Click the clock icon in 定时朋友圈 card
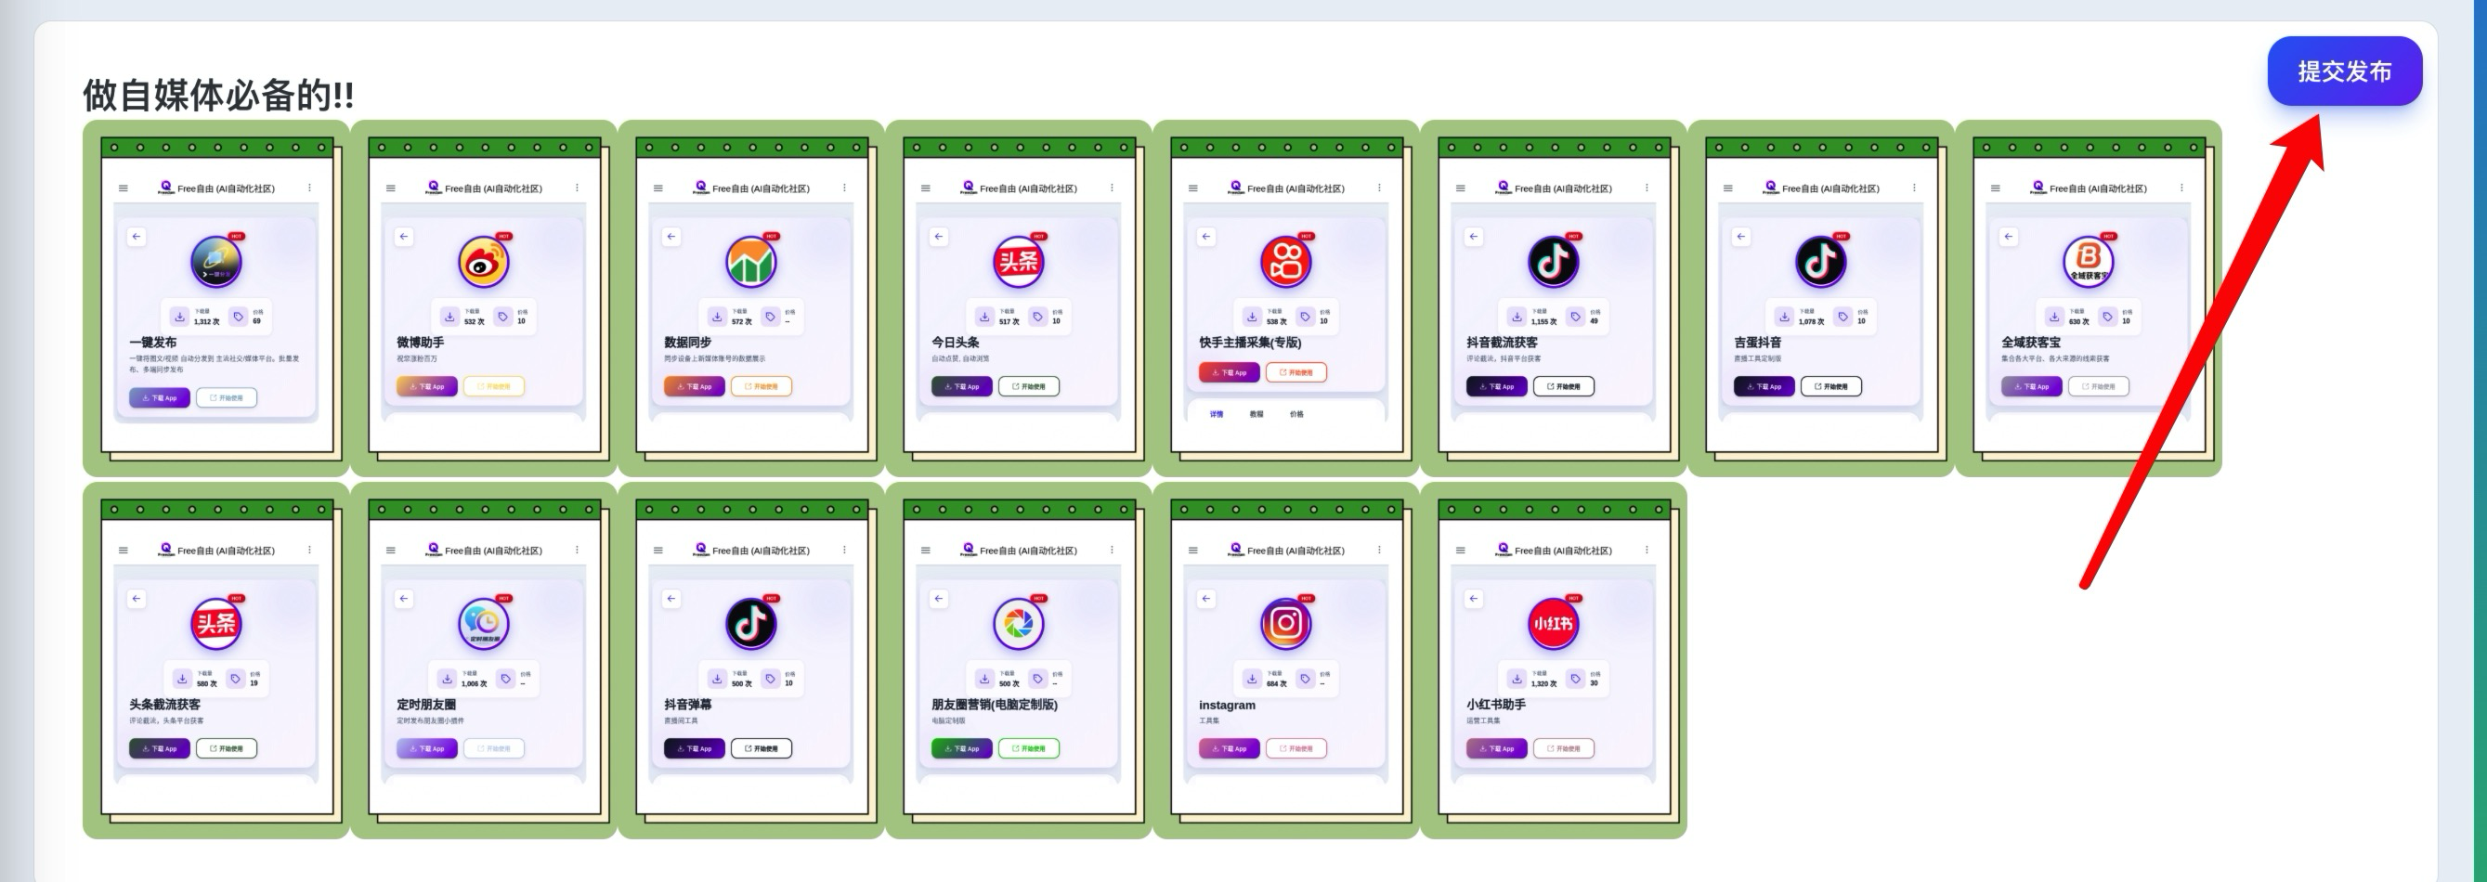This screenshot has height=882, width=2487. (x=483, y=623)
